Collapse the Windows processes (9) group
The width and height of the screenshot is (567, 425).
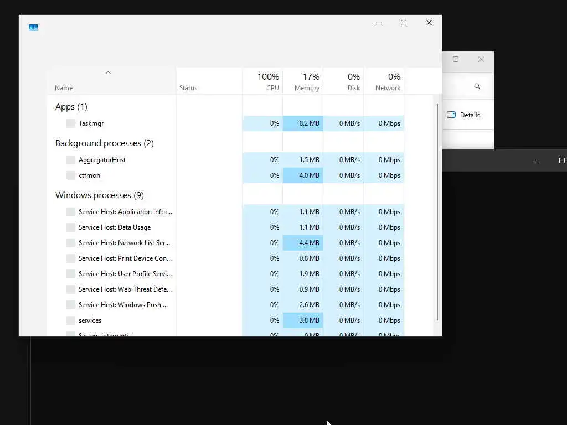click(x=100, y=195)
